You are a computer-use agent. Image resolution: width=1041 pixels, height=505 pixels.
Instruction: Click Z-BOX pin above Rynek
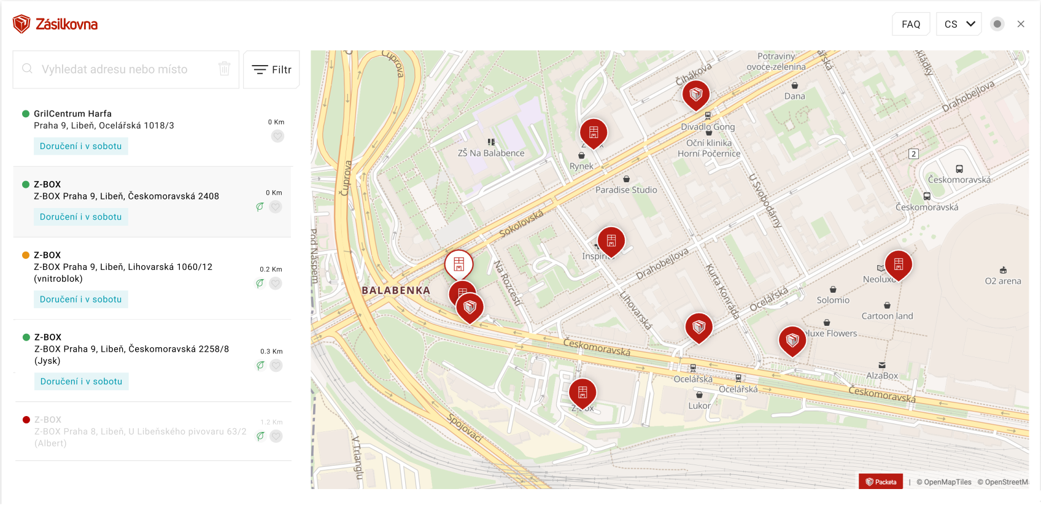click(x=594, y=133)
